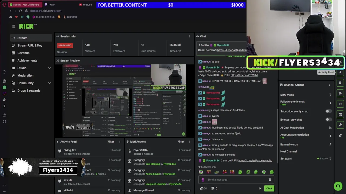Click the Stream Preview thumbnail
This screenshot has width=346, height=194.
(124, 101)
